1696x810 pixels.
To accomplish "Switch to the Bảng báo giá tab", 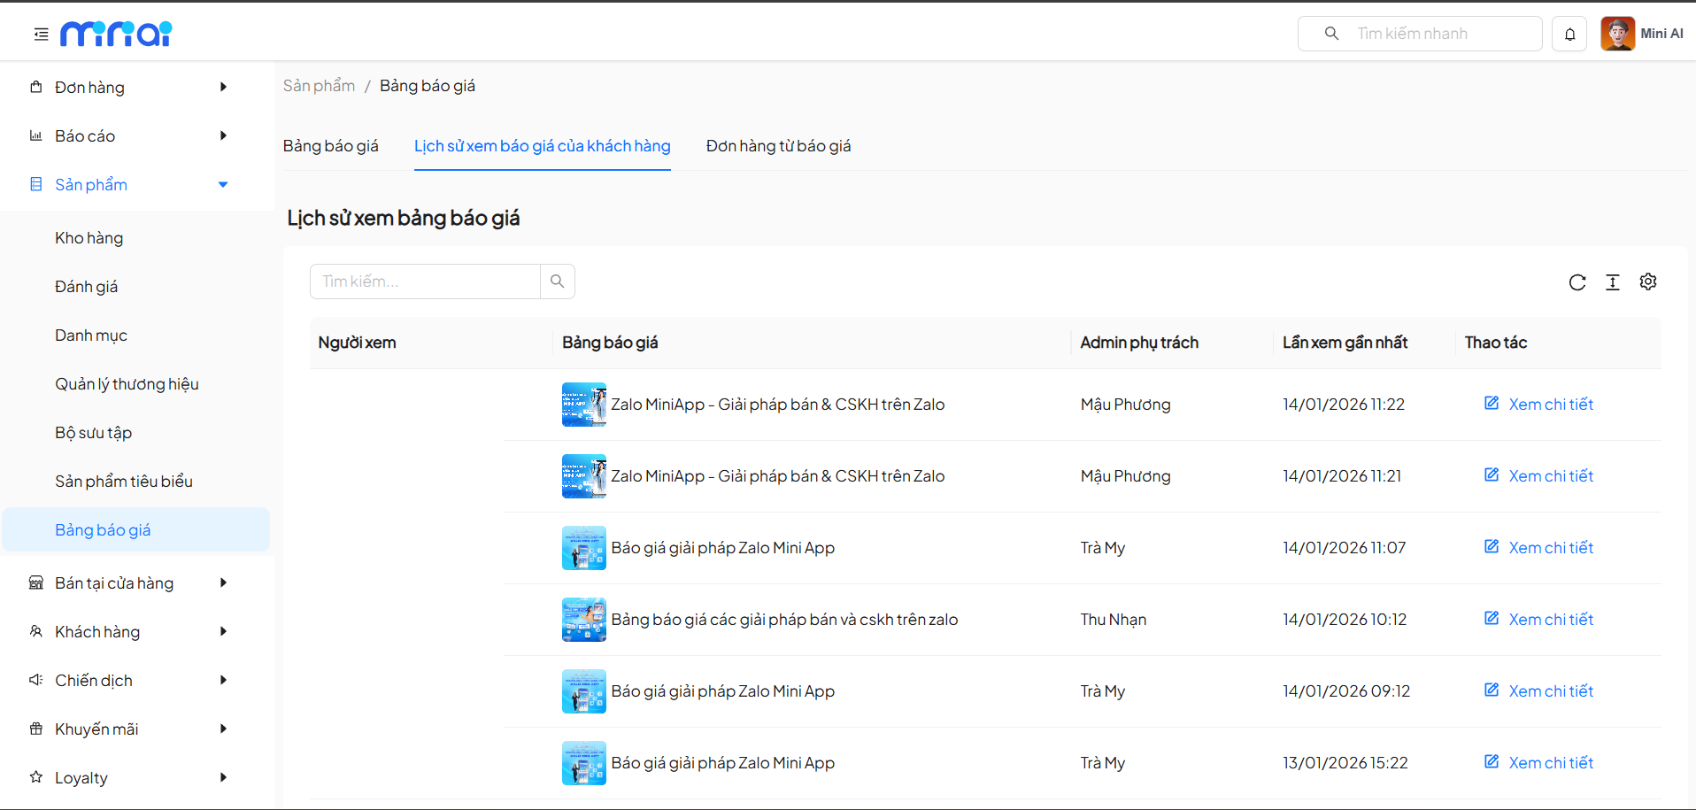I will coord(330,146).
